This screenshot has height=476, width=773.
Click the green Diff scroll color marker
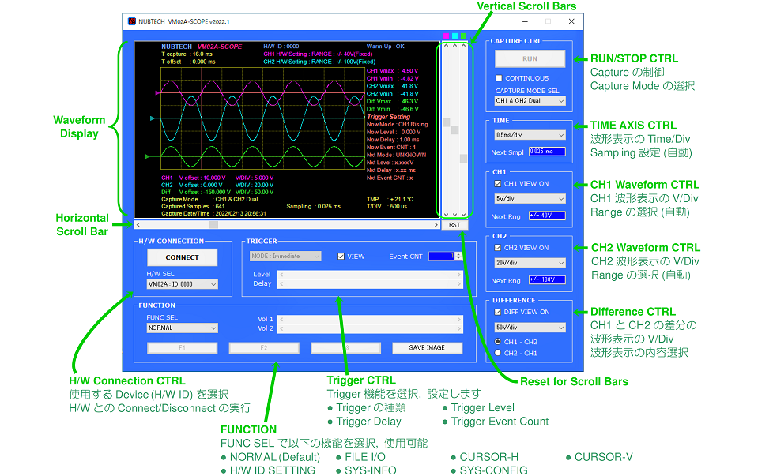click(x=463, y=36)
